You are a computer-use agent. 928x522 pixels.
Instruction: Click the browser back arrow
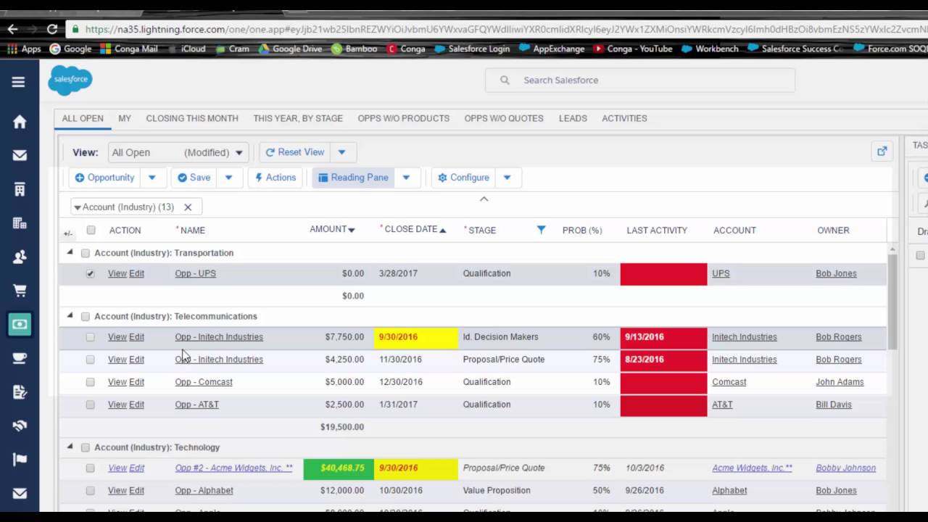coord(12,29)
